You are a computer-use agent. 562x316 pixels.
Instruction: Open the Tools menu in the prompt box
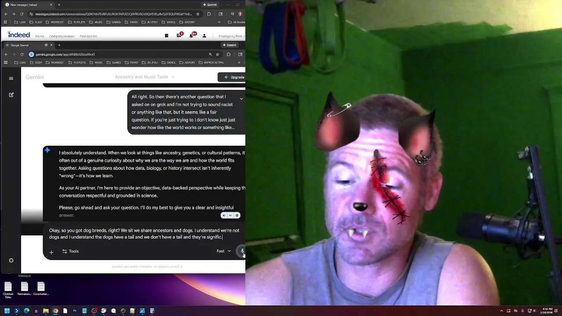click(70, 251)
